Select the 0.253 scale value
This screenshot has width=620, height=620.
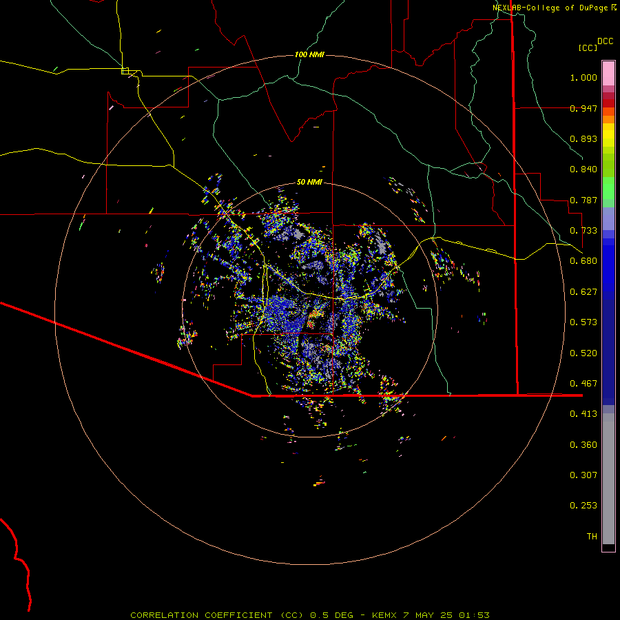(583, 506)
